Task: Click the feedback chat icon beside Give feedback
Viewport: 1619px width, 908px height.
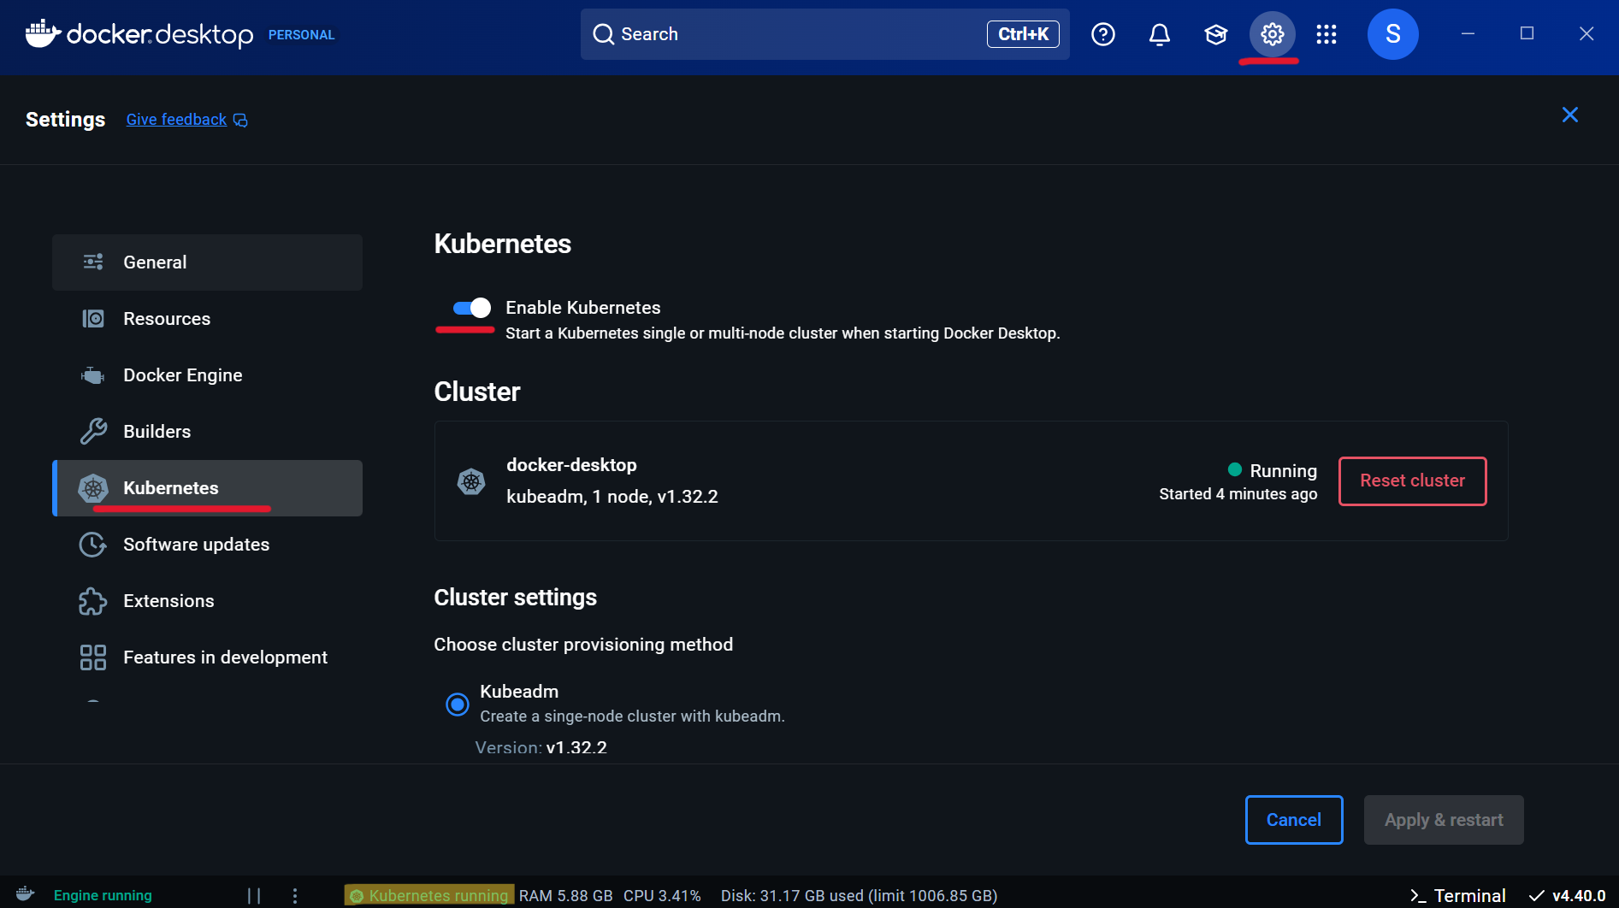Action: coord(241,121)
